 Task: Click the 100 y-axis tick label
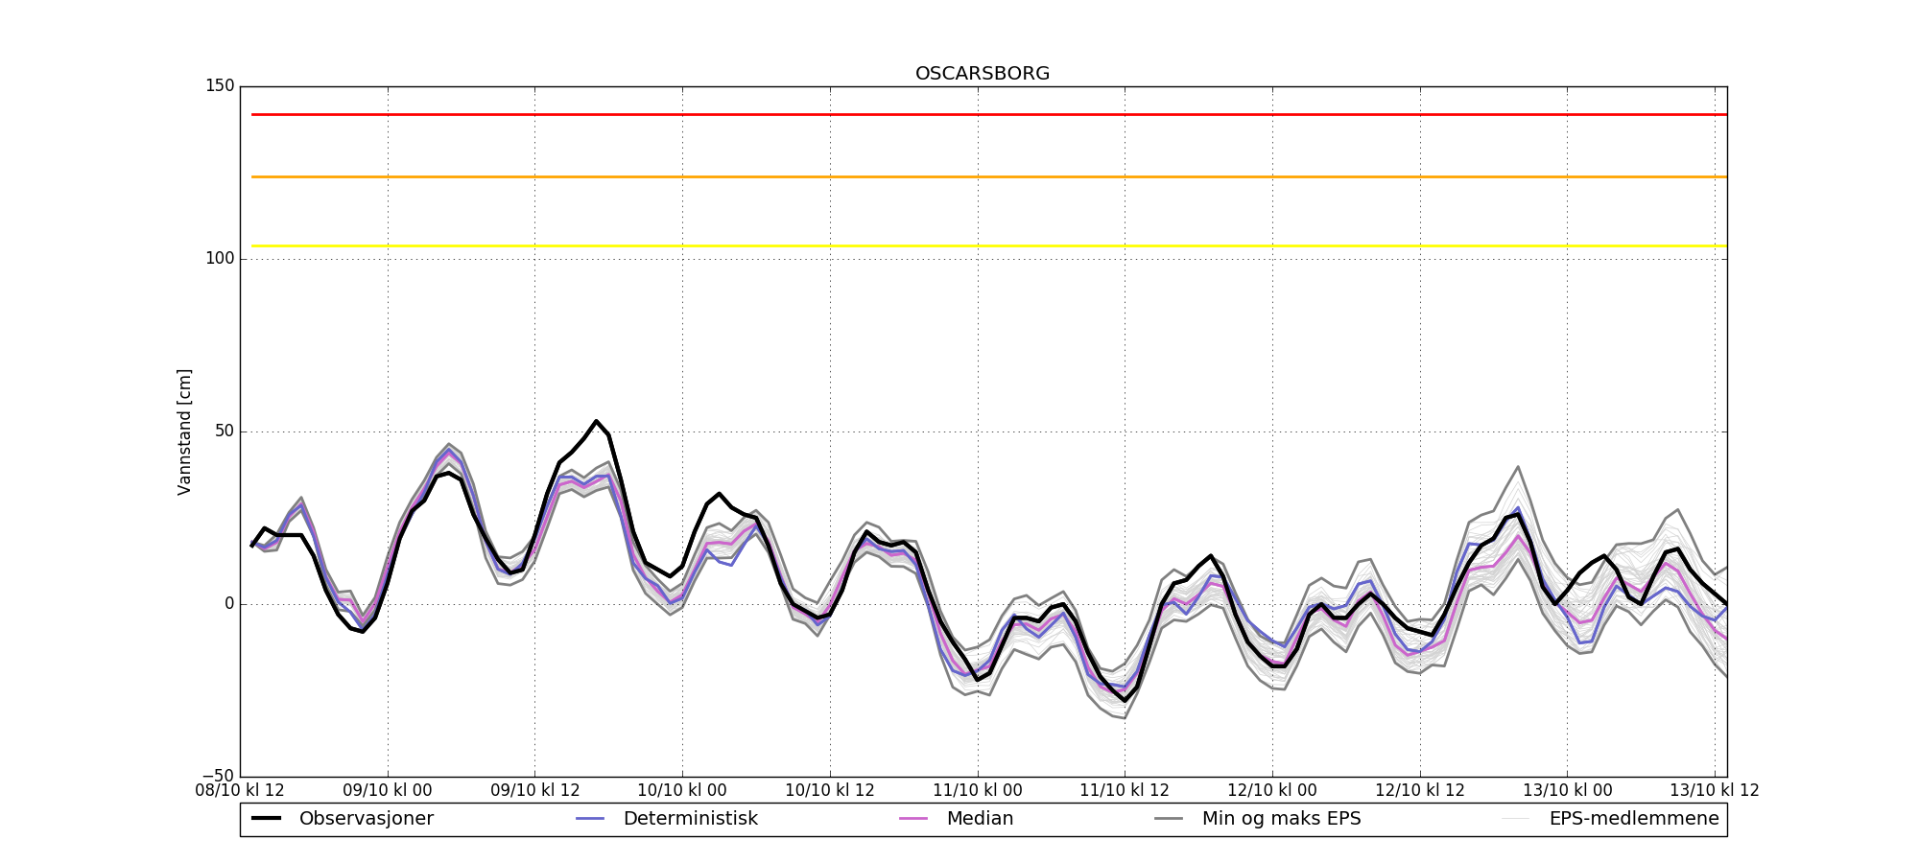click(x=220, y=259)
